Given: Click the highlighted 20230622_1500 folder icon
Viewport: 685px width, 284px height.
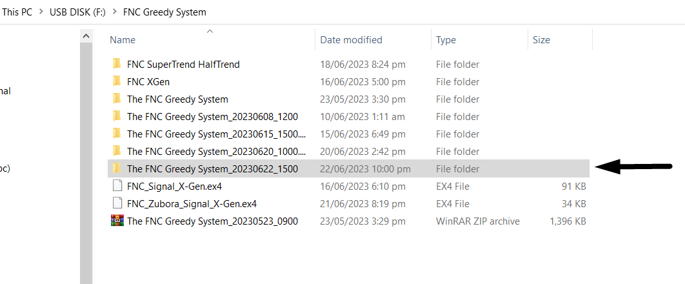Looking at the screenshot, I should click(x=117, y=168).
